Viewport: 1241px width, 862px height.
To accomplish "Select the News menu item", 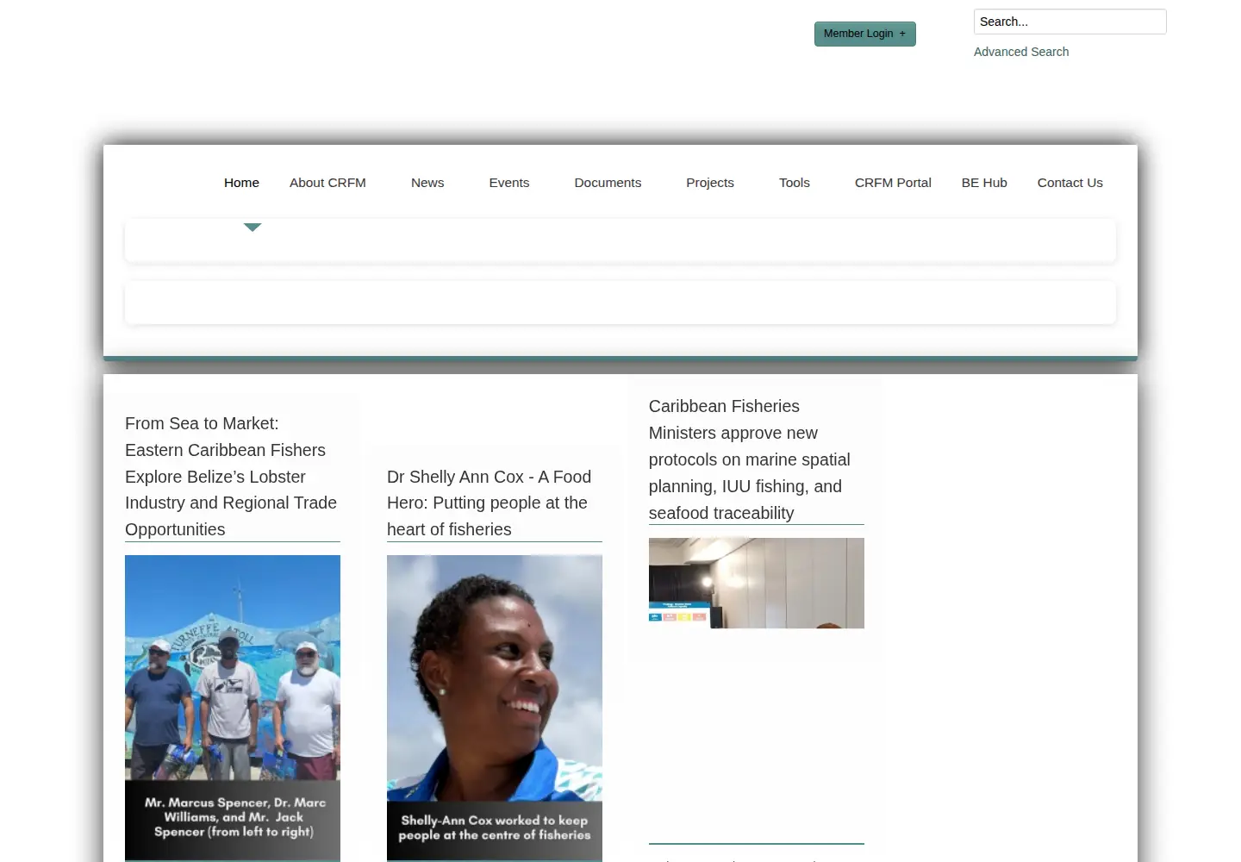I will (x=427, y=183).
